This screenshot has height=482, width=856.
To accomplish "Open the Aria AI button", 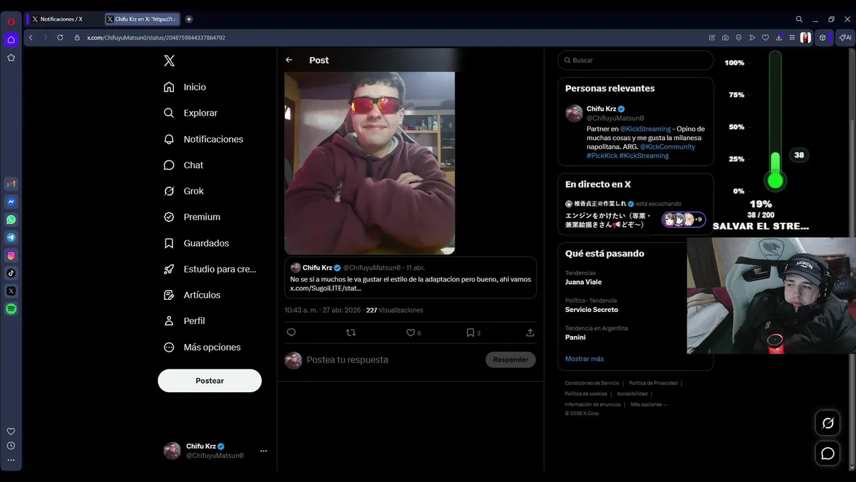I will (x=845, y=37).
